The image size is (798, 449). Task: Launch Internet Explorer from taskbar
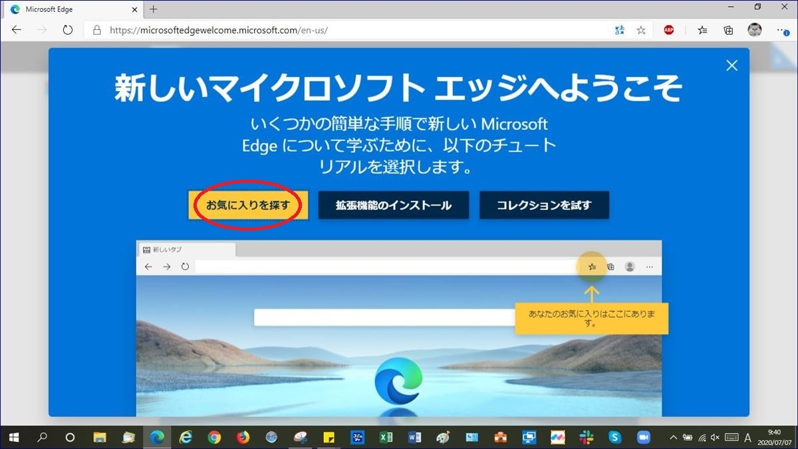pos(186,437)
